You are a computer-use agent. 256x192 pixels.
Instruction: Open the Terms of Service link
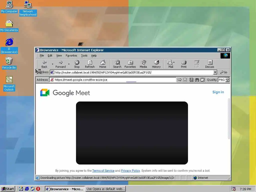[x=103, y=170]
